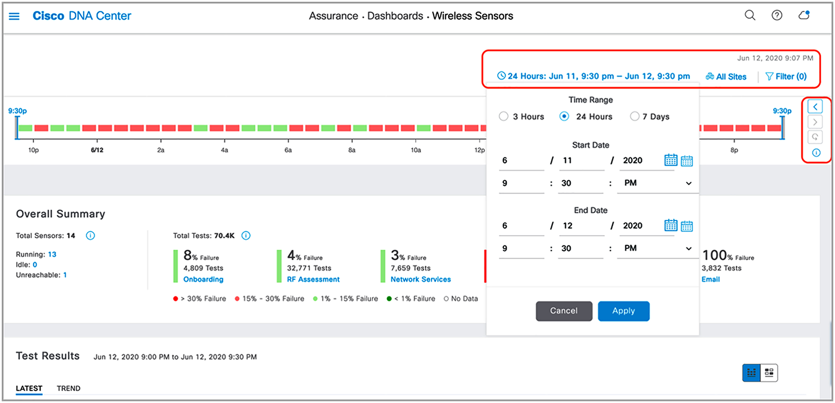Open the Filter (0) menu
This screenshot has height=403, width=835.
coord(786,77)
